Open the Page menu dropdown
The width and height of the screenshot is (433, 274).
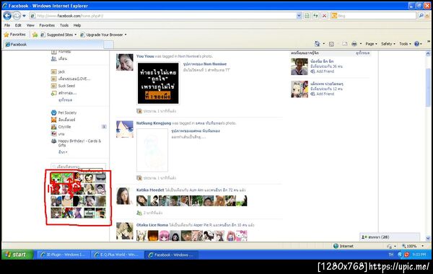click(371, 44)
